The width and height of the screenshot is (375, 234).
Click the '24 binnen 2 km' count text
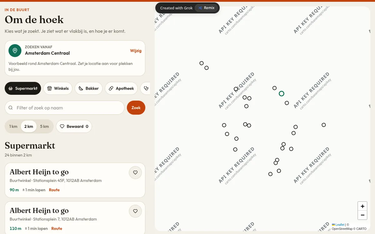point(18,155)
